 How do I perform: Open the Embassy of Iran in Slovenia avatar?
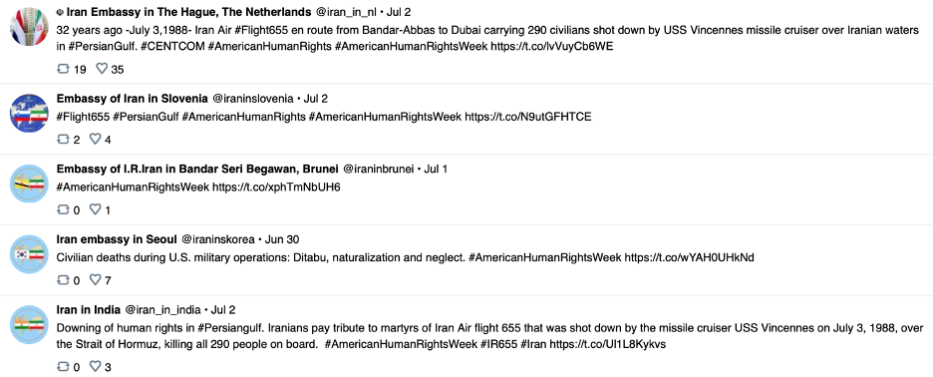[x=29, y=113]
